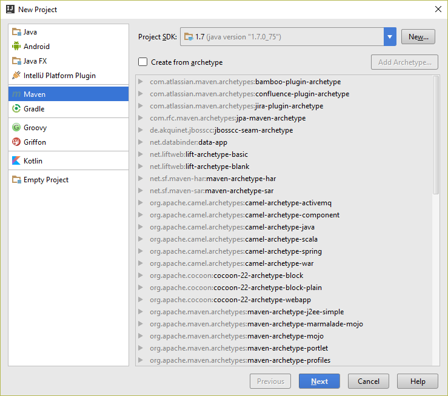Select cocoon-22-archetype-webapp entry

click(230, 300)
